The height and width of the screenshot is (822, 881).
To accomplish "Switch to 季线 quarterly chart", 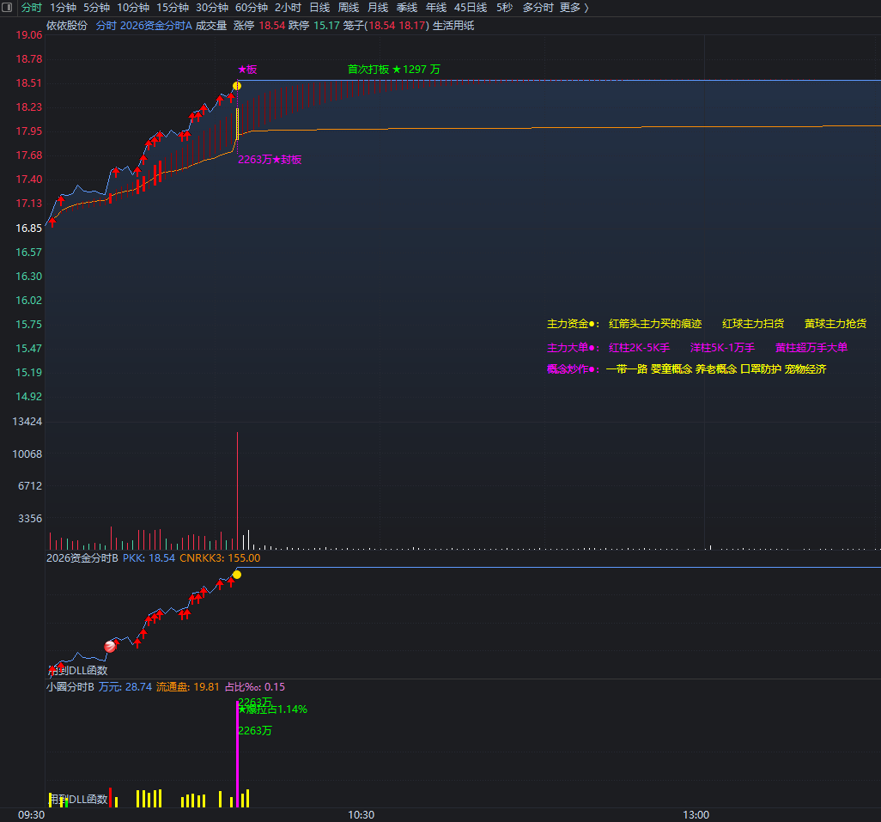I will click(407, 8).
